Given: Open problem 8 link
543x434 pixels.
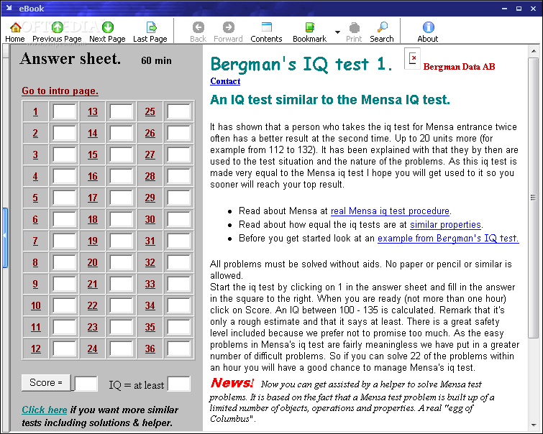Looking at the screenshot, I should 35,263.
